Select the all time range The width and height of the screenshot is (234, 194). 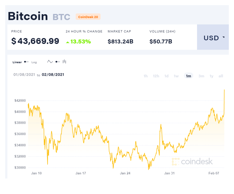click(x=221, y=76)
